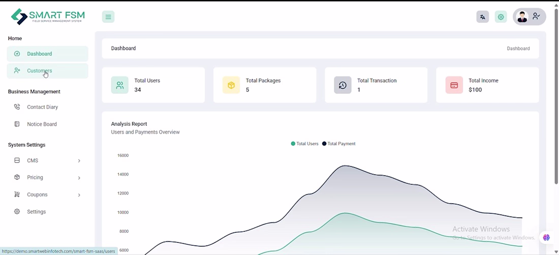Click the Total Transaction value 1
The image size is (559, 255).
(x=359, y=90)
